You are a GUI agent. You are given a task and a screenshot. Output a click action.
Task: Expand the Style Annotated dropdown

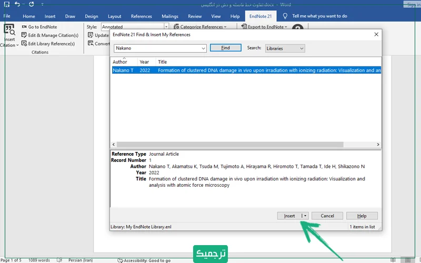pos(166,27)
